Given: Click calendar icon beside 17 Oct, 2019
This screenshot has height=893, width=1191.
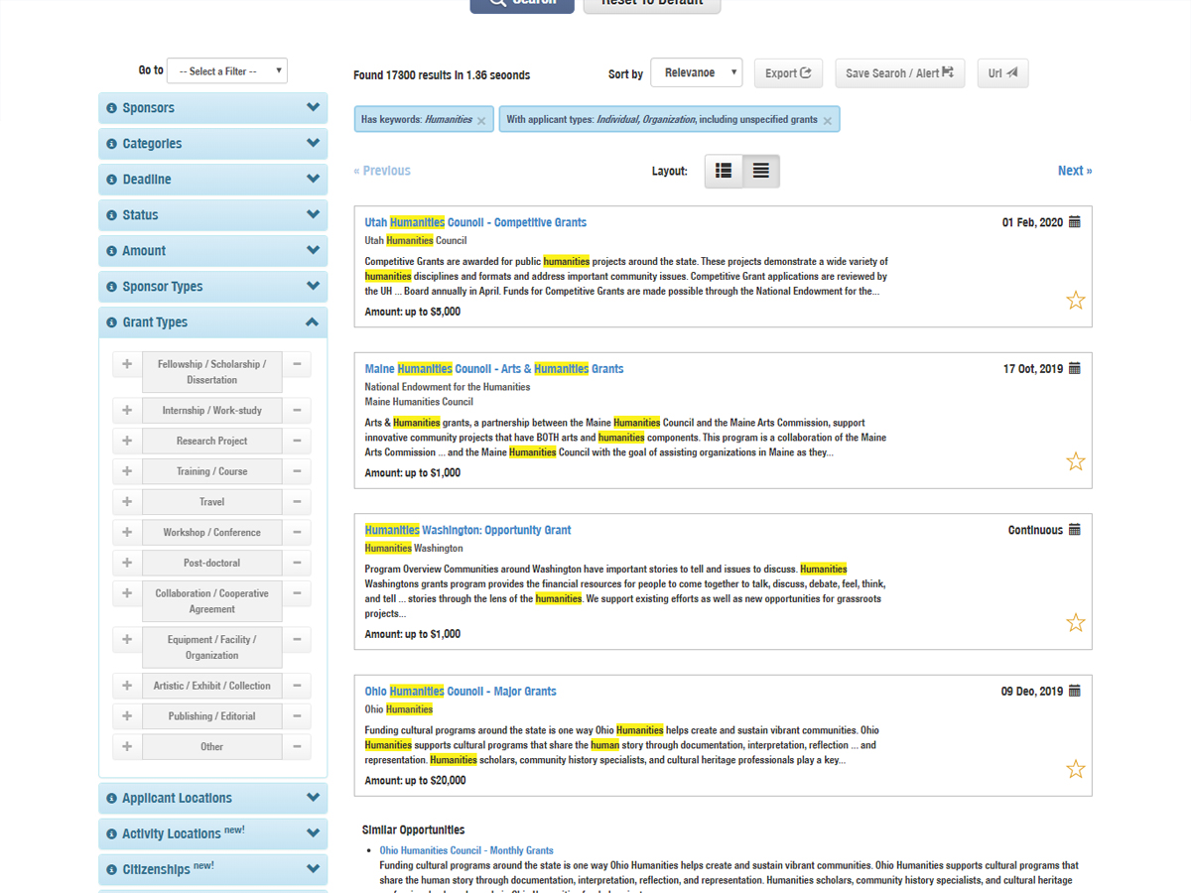Looking at the screenshot, I should click(x=1074, y=368).
